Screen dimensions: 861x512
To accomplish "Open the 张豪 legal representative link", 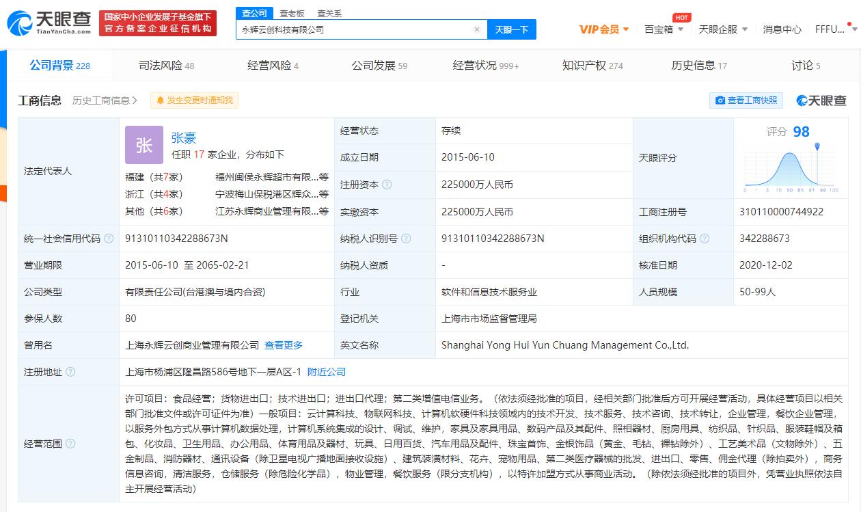I will [x=184, y=137].
